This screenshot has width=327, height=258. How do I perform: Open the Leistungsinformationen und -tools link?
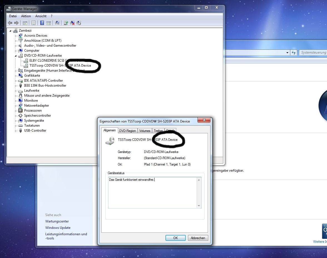tap(66, 236)
